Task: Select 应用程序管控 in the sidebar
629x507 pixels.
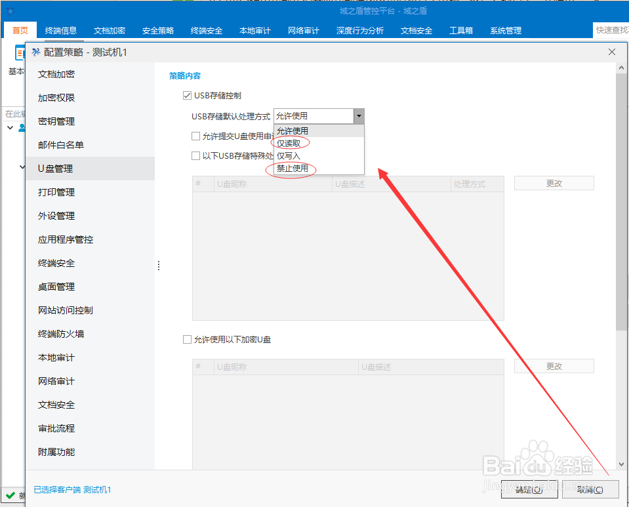Action: click(x=91, y=239)
